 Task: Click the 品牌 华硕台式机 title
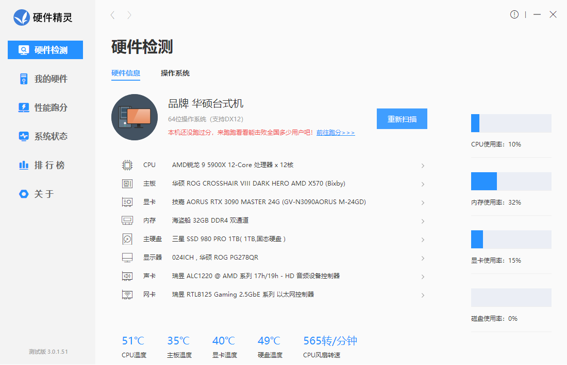(206, 103)
